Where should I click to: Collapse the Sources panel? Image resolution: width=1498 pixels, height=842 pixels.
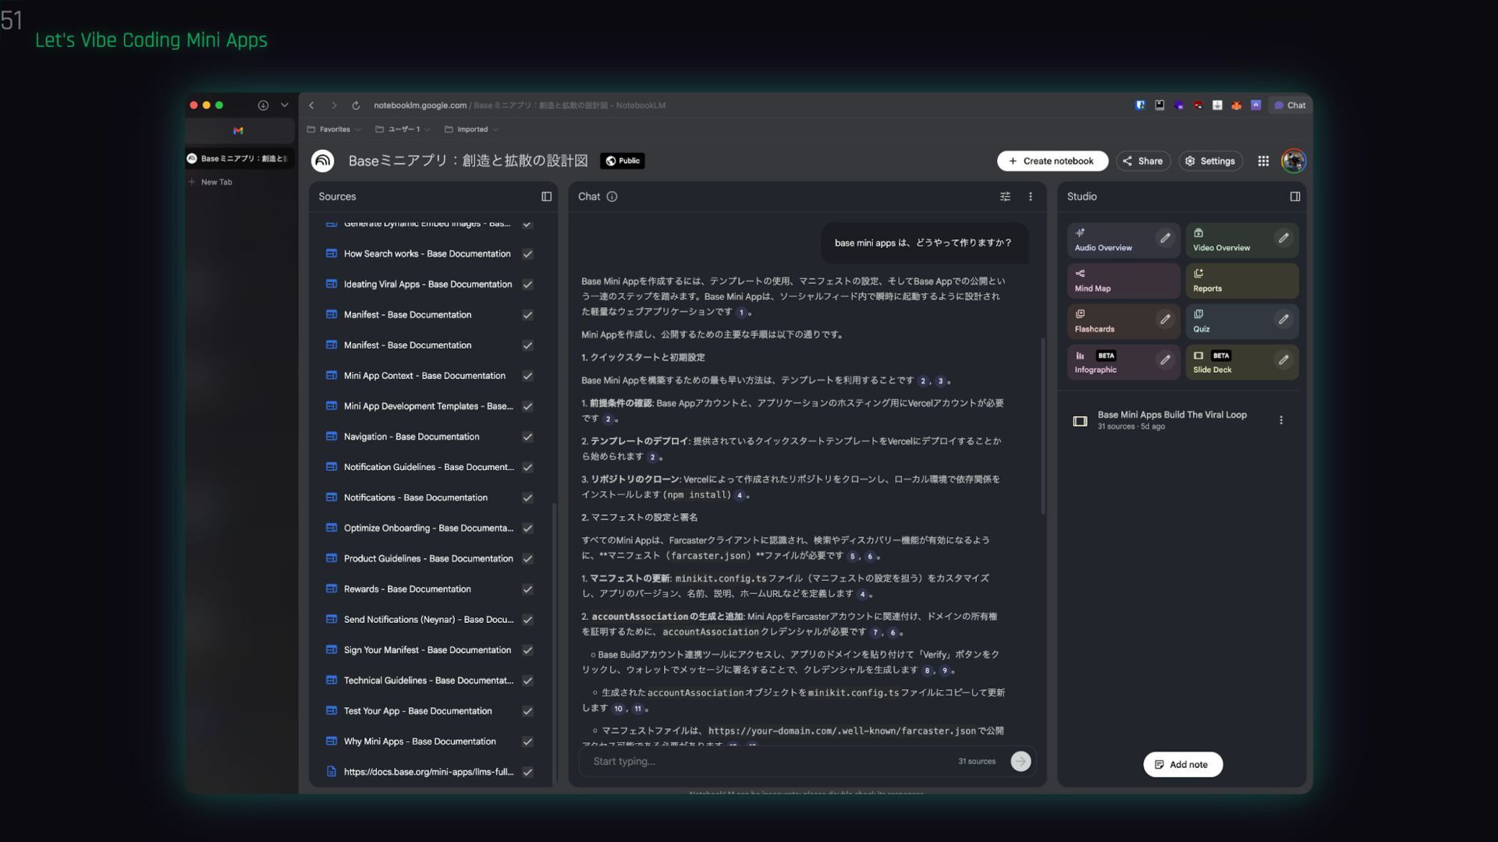click(x=546, y=196)
